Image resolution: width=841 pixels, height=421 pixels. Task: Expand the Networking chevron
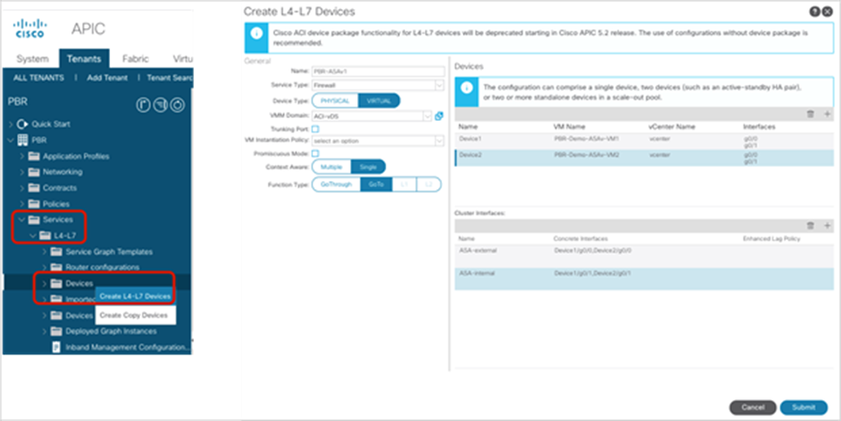tap(22, 172)
